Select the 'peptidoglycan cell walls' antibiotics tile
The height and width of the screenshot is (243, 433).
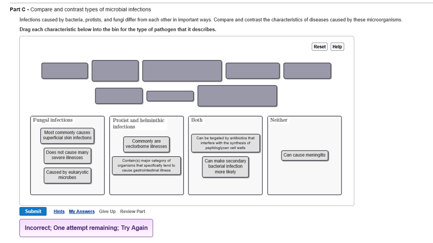pos(225,143)
